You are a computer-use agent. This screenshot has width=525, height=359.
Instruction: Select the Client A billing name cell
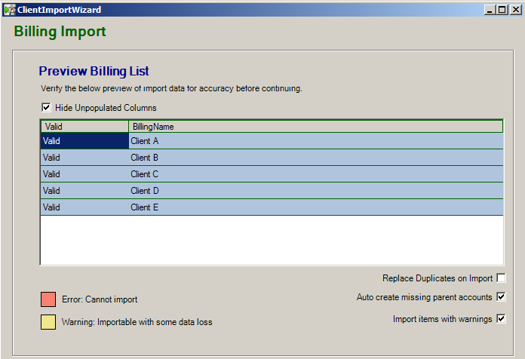[x=316, y=141]
